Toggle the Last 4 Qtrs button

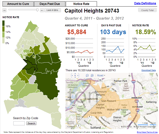point(53,10)
